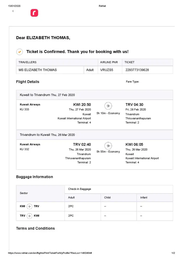Open the rehlat.com ticket URL in the footer

pos(50,253)
